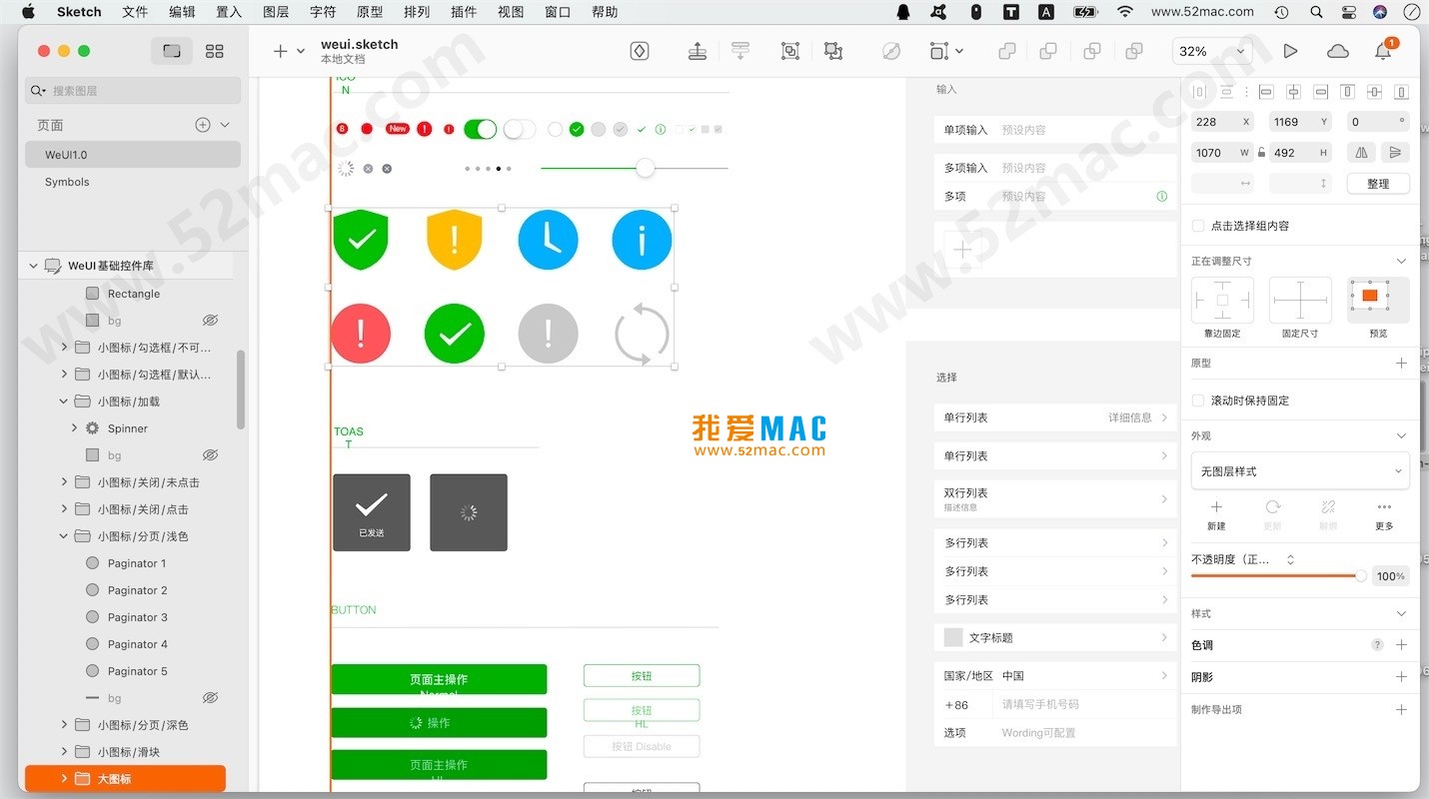Image resolution: width=1429 pixels, height=799 pixels.
Task: Toggle visibility of bg layer under Spinner
Action: coord(210,455)
